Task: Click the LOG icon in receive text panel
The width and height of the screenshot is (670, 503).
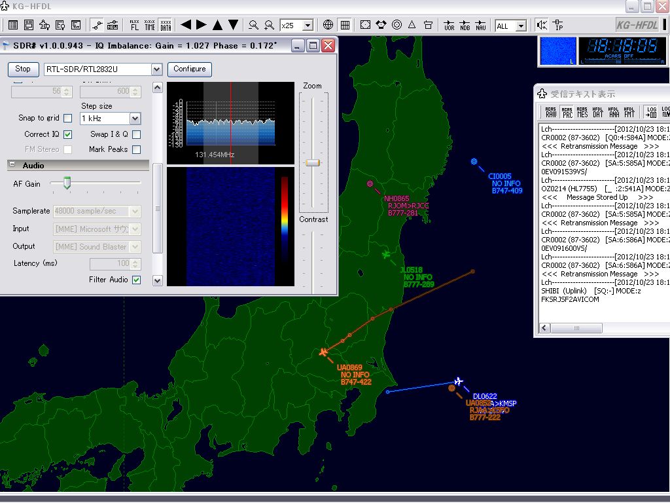Action: pos(650,111)
